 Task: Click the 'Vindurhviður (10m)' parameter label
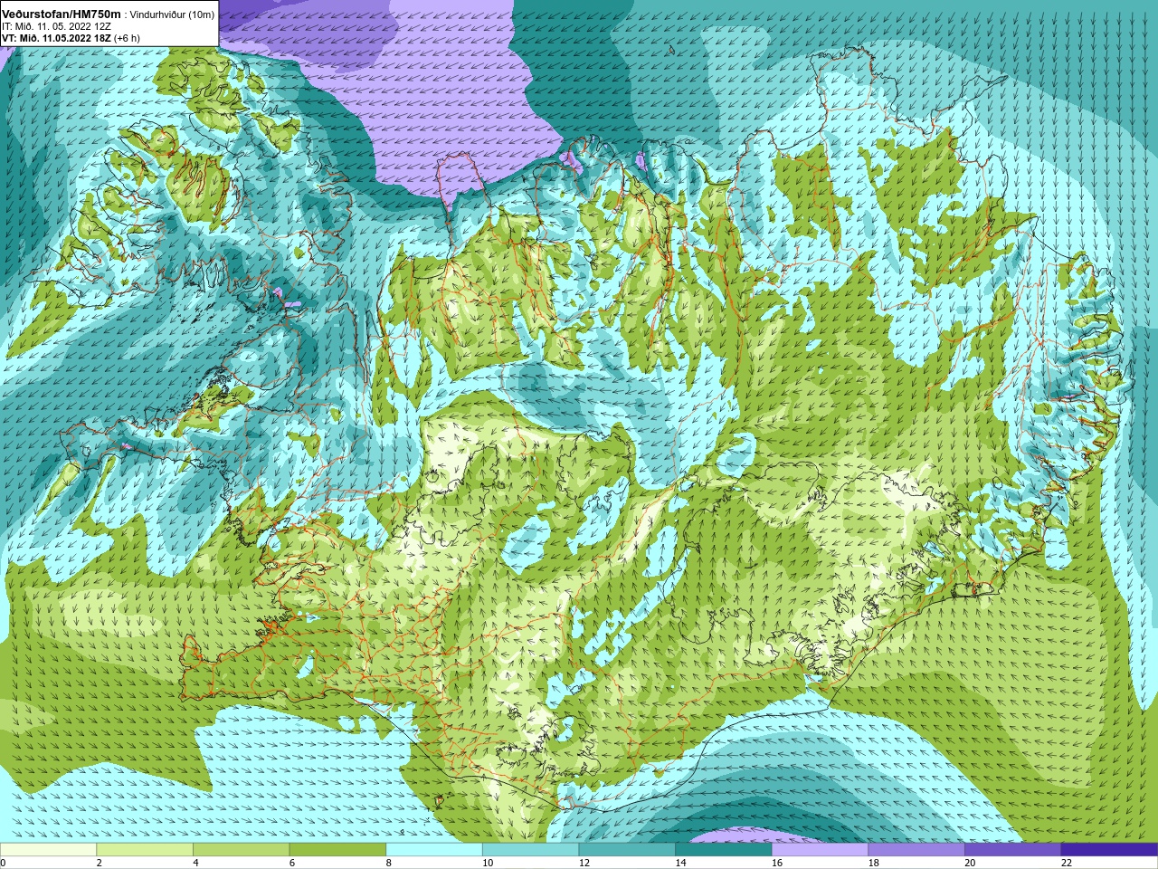[x=173, y=14]
